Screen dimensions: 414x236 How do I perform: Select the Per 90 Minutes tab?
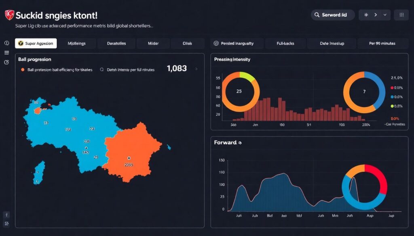click(x=382, y=43)
